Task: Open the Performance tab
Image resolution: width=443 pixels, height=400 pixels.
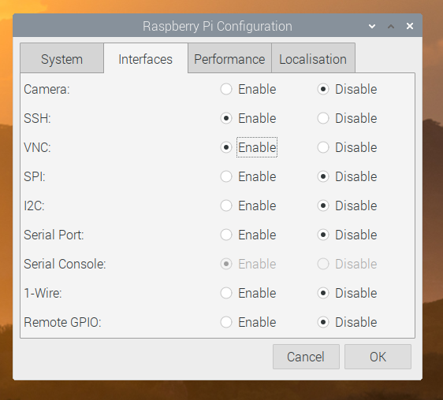Action: pyautogui.click(x=229, y=58)
